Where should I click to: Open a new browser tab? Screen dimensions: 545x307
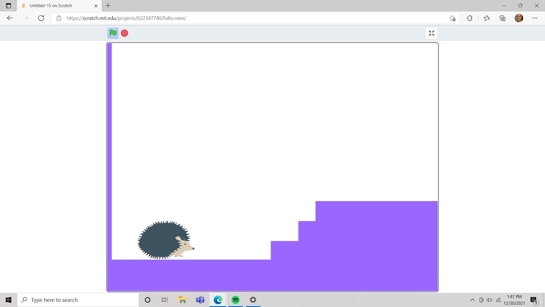(x=108, y=6)
